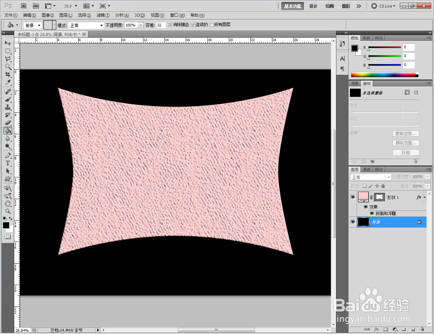This screenshot has width=434, height=334.
Task: Select the 基本功能 workspace button
Action: (x=293, y=6)
